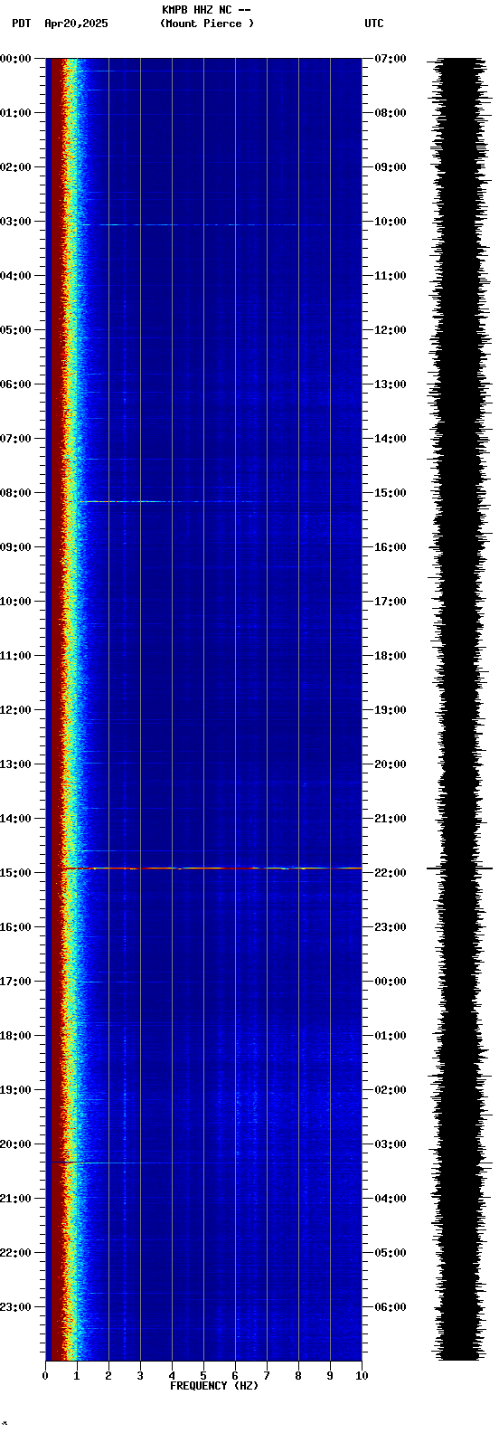Image resolution: width=499 pixels, height=1433 pixels.
Task: Click the '2' frequency axis tick label
Action: pyautogui.click(x=108, y=1376)
